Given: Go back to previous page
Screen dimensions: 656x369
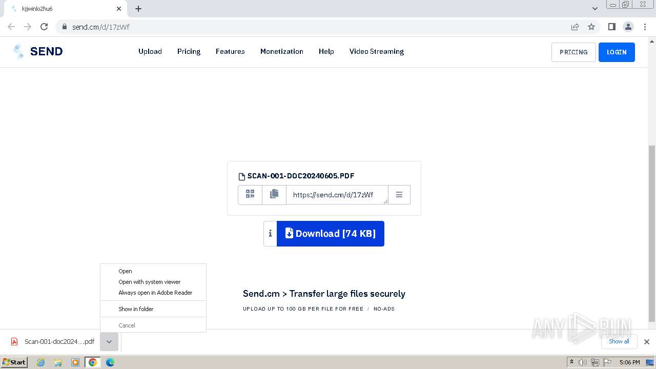Looking at the screenshot, I should click(11, 27).
